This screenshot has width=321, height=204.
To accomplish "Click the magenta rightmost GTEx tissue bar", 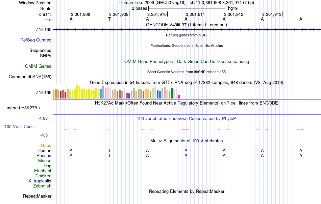I will coord(179,96).
